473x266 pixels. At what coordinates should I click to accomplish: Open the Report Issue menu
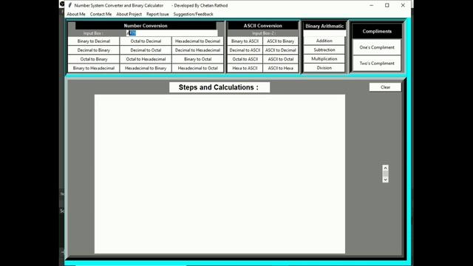coord(157,14)
